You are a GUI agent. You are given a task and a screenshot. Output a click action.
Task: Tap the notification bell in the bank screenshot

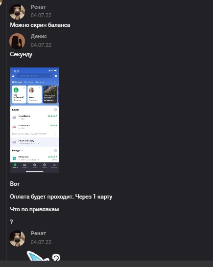pyautogui.click(x=56, y=76)
